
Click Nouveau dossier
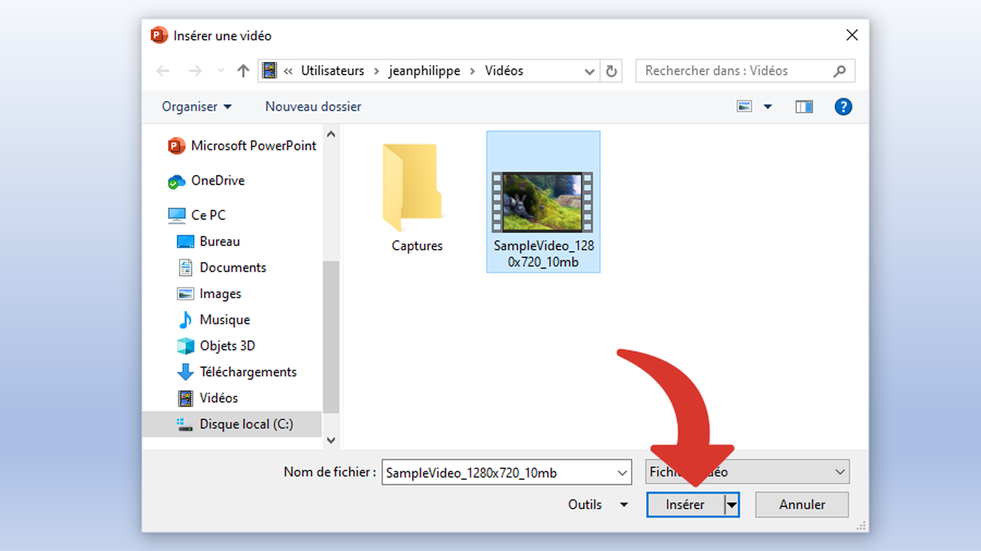pyautogui.click(x=313, y=107)
